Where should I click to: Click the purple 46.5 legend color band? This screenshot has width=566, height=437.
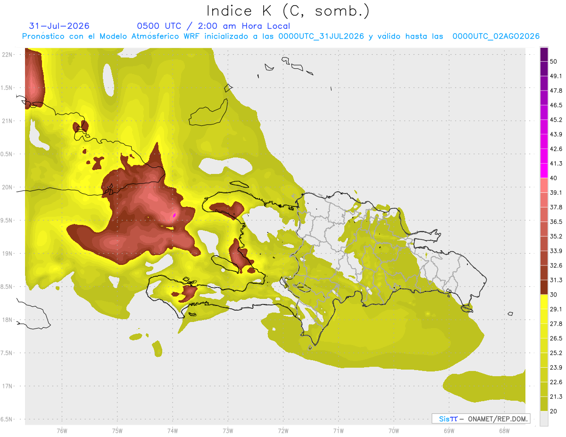click(544, 98)
